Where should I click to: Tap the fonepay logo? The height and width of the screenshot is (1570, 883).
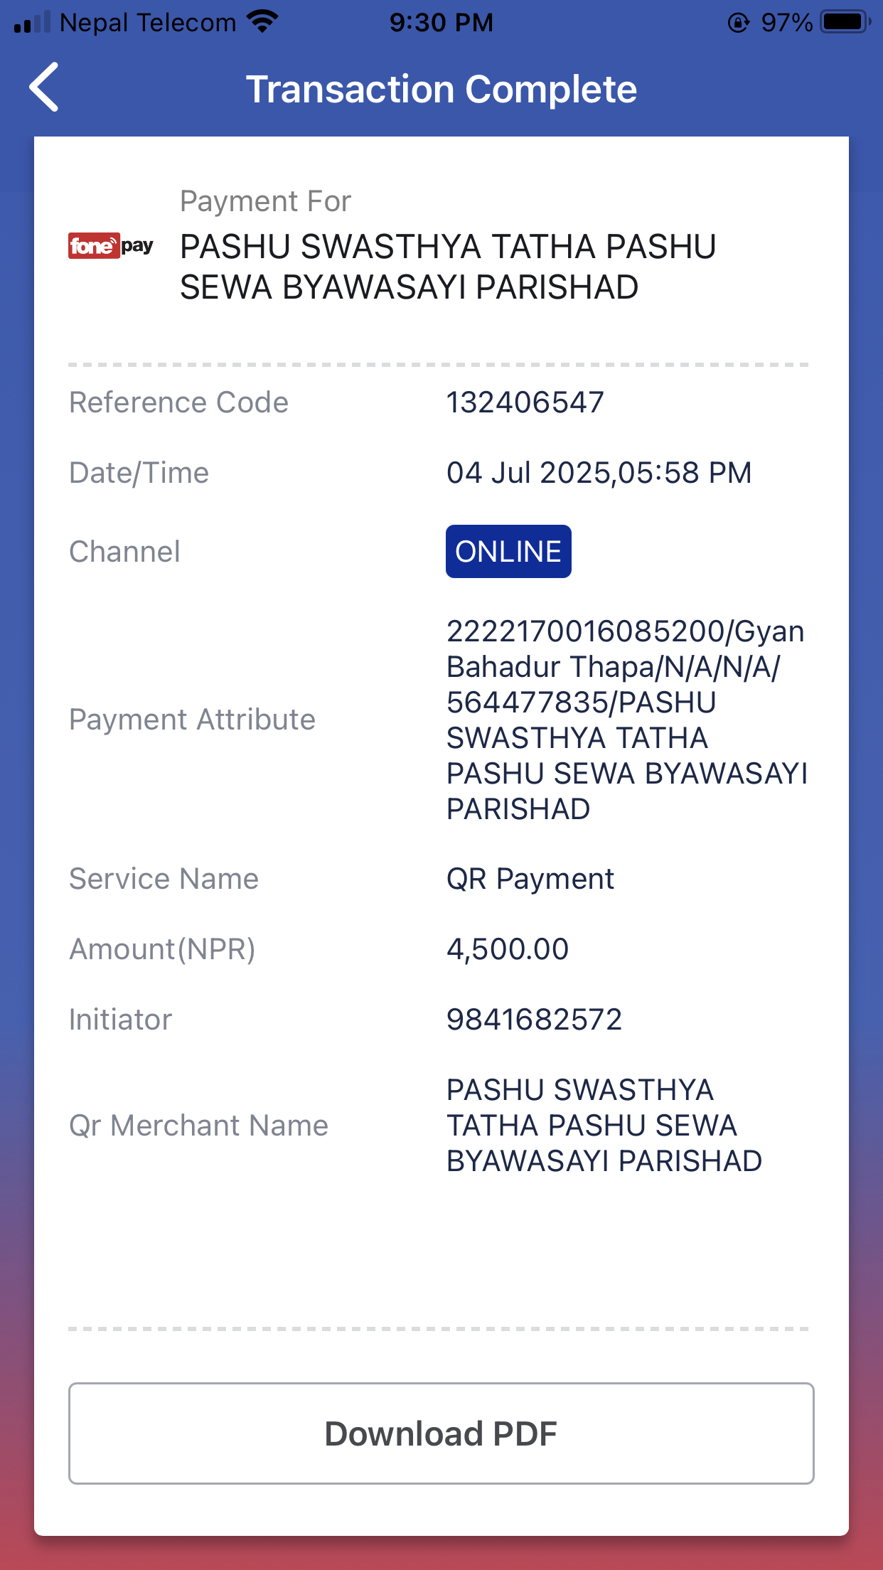click(110, 246)
